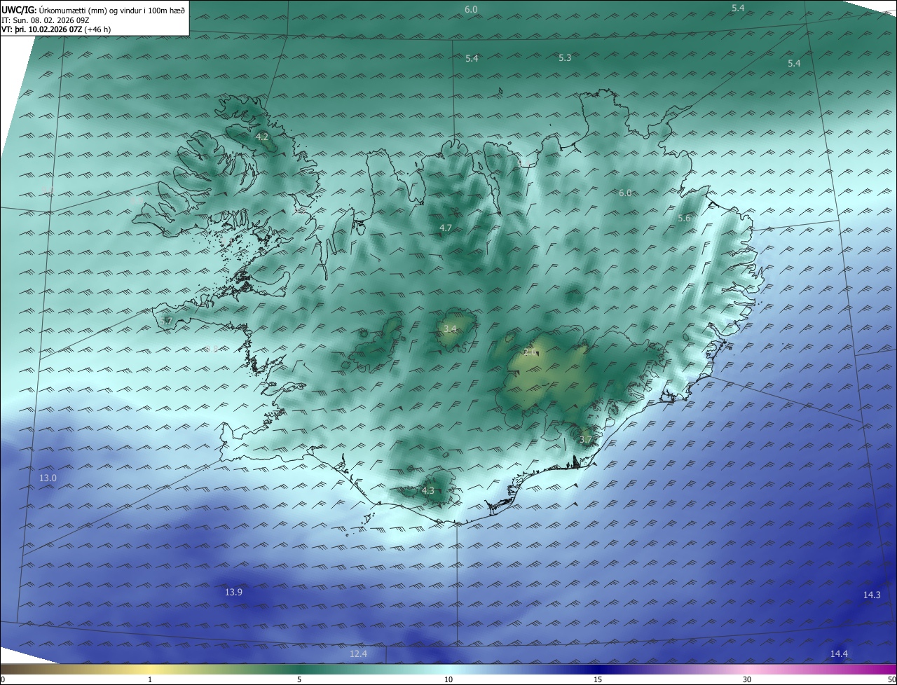Click the 14.3 value in the southeast corner
Viewport: 897px width, 685px height.
872,595
